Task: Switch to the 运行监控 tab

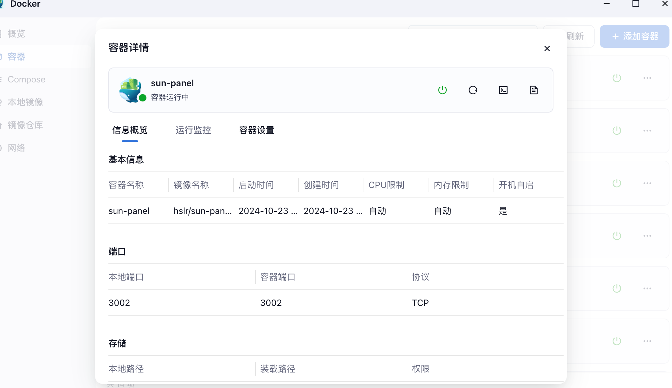Action: coord(193,130)
